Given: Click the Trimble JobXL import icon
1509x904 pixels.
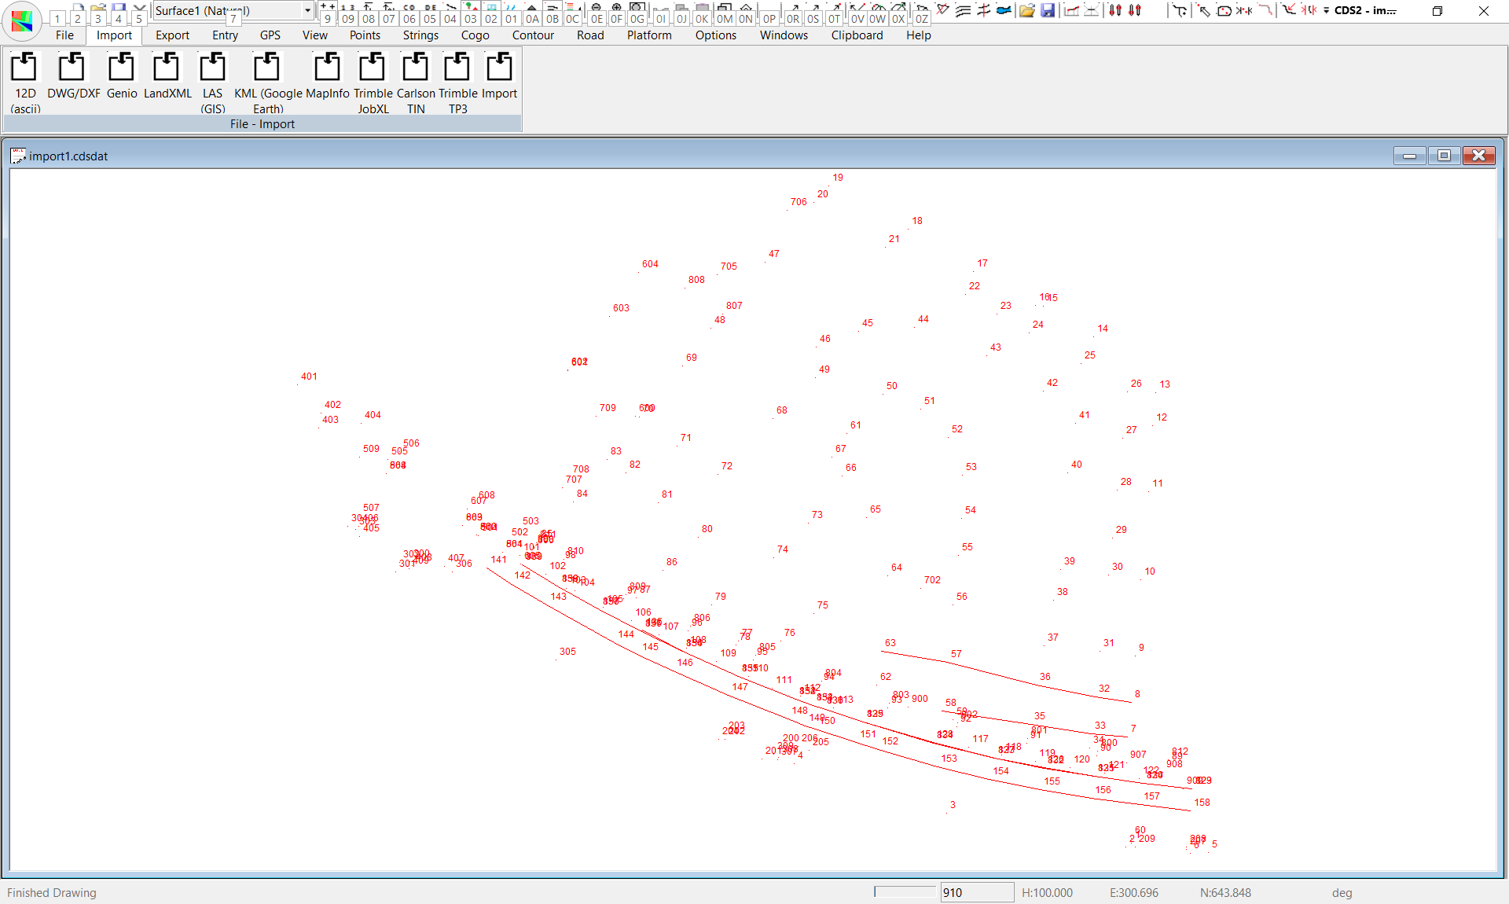Looking at the screenshot, I should tap(373, 68).
